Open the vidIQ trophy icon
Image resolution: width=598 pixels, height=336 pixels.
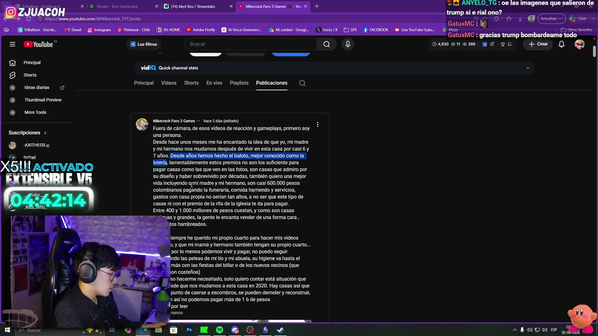(x=503, y=44)
